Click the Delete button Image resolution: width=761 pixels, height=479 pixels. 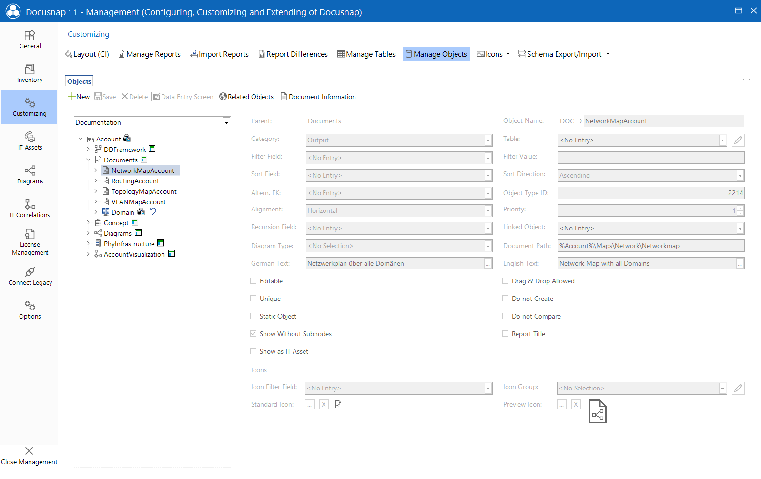click(135, 97)
